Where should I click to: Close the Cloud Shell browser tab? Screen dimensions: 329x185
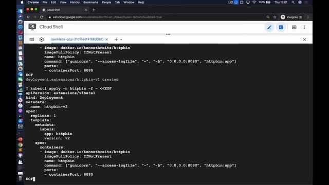[86, 10]
